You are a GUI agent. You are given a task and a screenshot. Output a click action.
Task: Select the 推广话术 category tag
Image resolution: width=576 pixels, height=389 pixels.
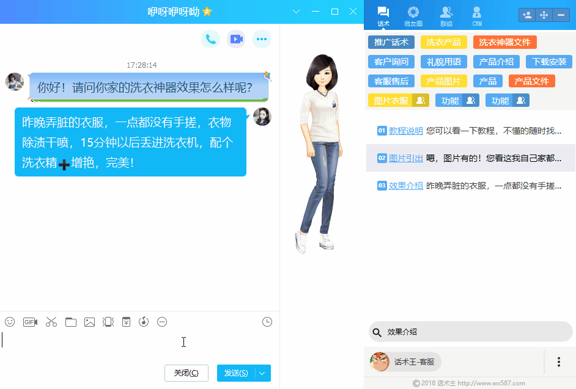[x=391, y=42]
